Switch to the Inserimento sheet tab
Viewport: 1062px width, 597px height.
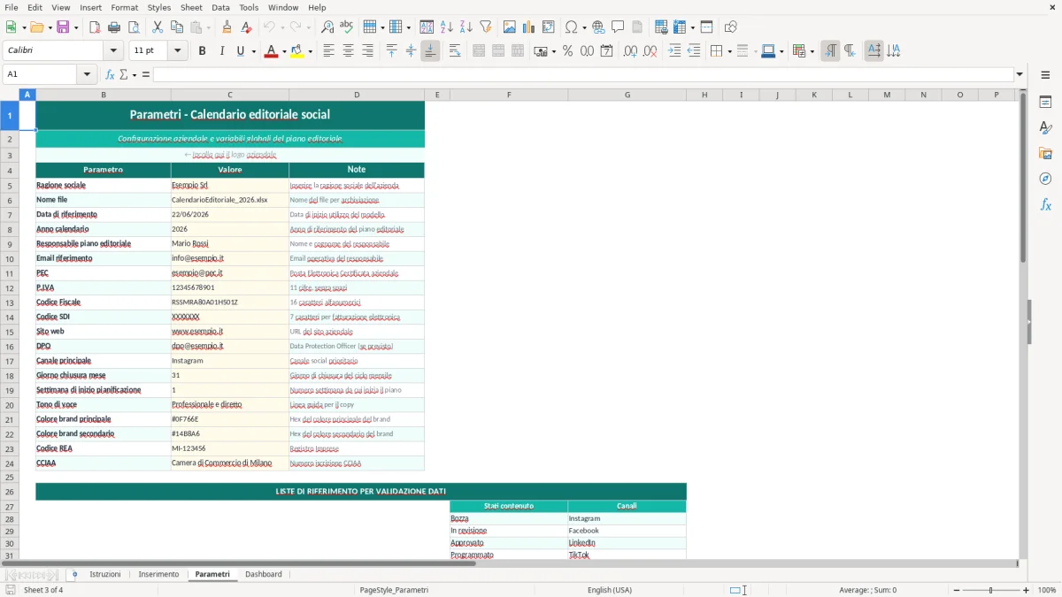tap(158, 574)
